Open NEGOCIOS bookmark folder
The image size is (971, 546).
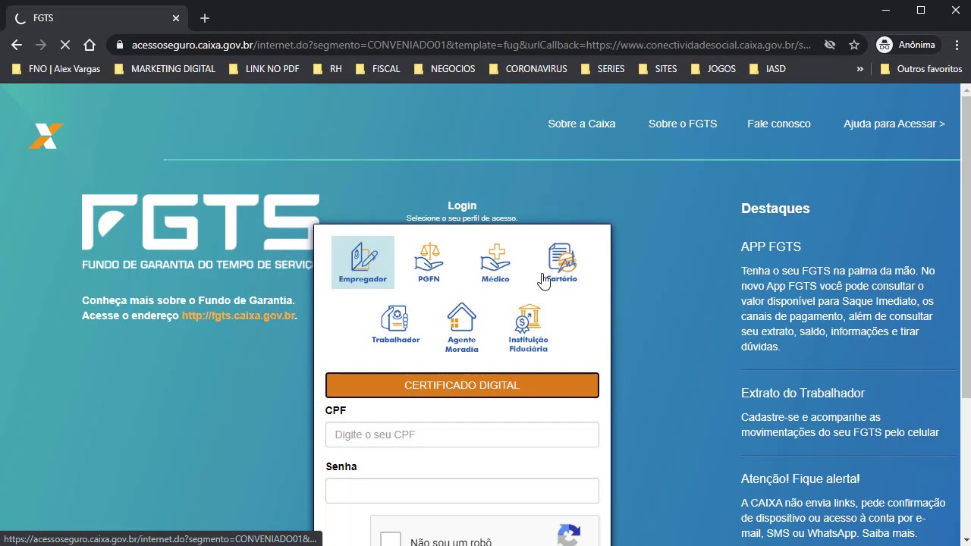coord(444,69)
